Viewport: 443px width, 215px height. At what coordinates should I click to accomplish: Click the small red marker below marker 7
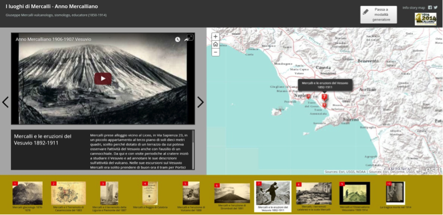[x=324, y=105]
